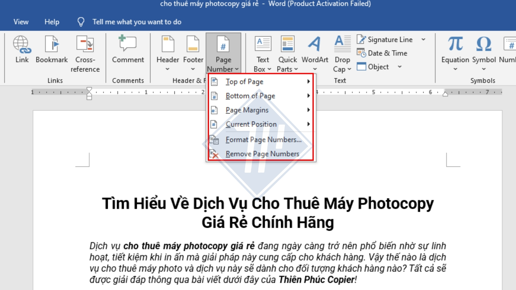Click the Text Box icon
Screen dimensions: 516x290
click(x=263, y=44)
